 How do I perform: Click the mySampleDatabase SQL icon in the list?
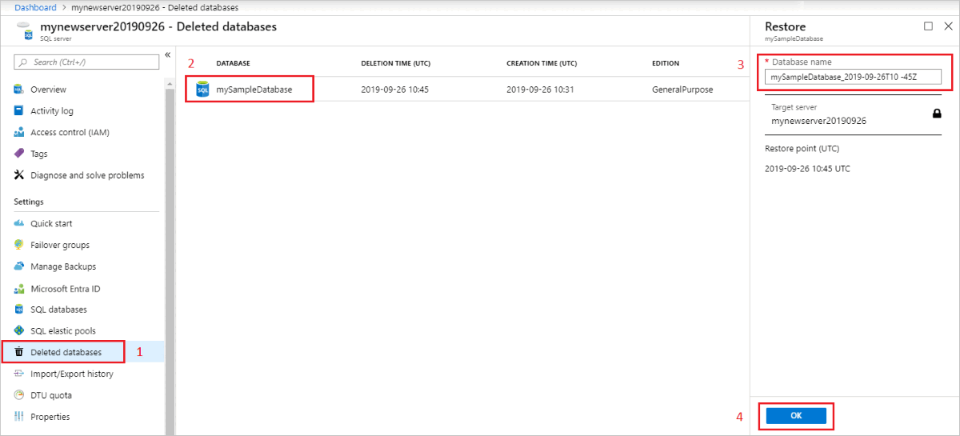coord(202,90)
